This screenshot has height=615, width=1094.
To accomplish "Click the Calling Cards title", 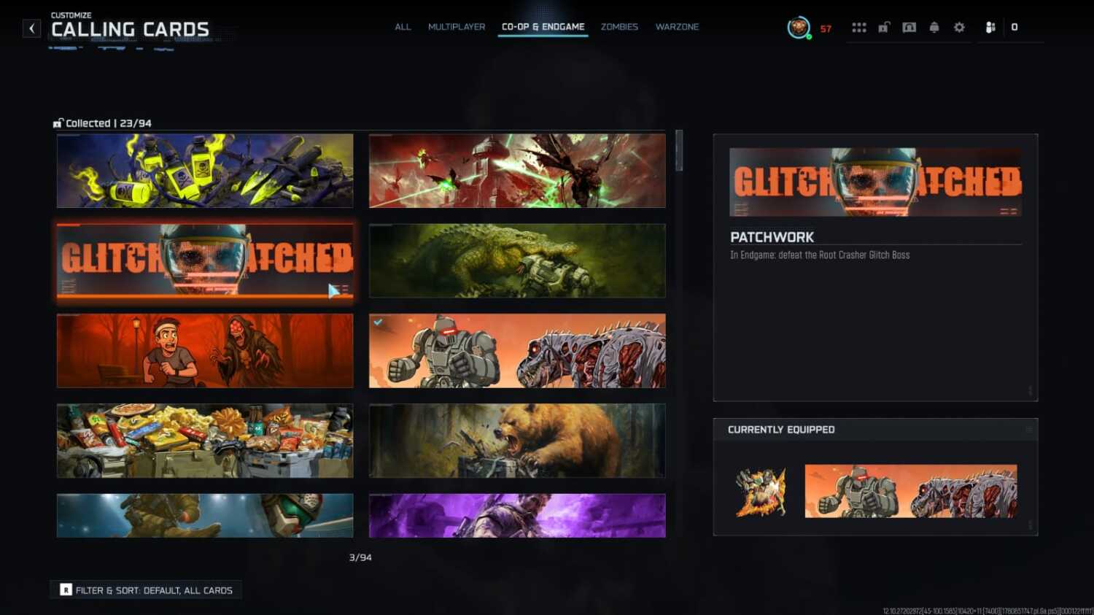I will pos(130,29).
